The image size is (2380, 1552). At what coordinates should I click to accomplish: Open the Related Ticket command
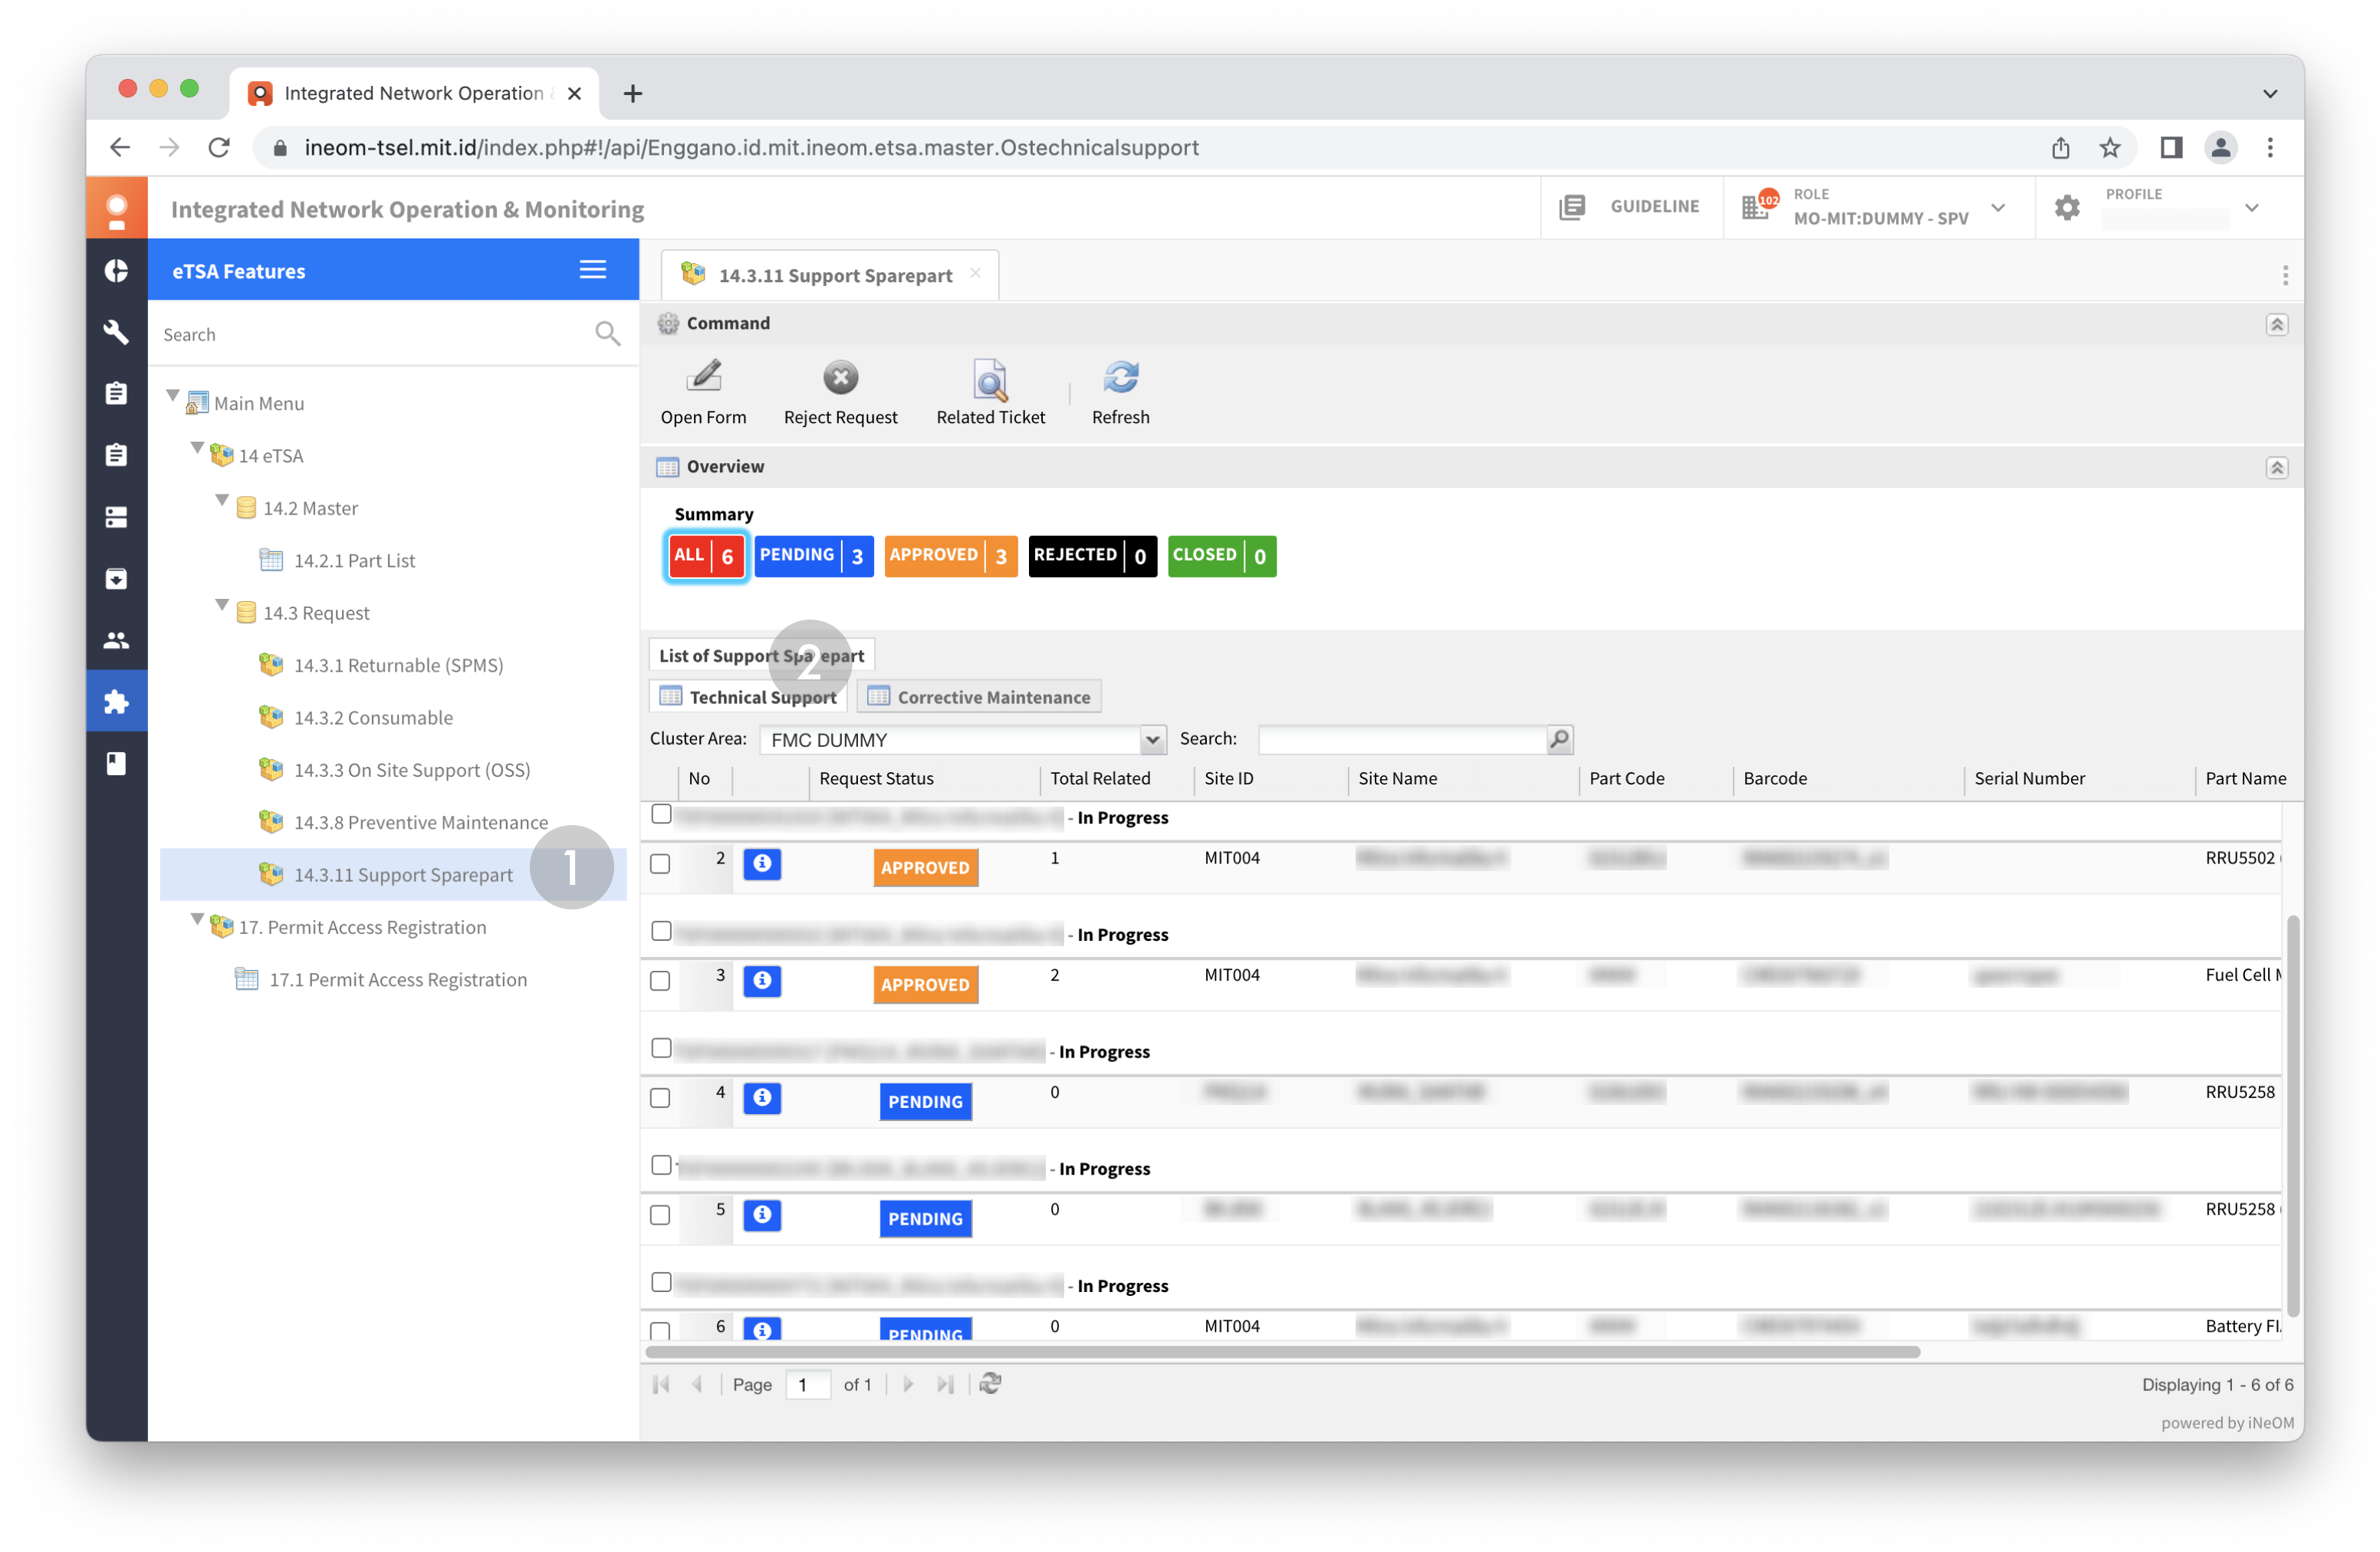990,380
